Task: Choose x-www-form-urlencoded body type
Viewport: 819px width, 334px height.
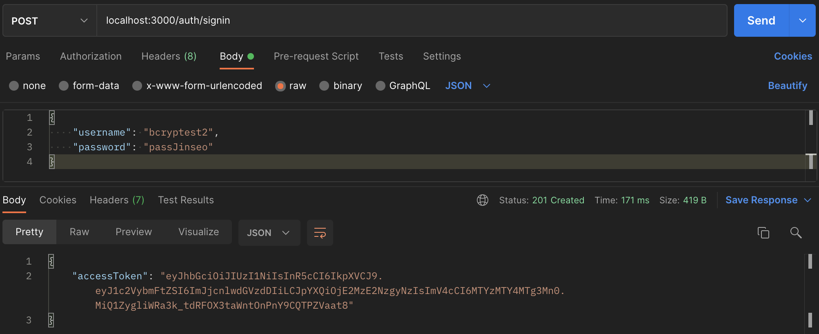Action: click(137, 86)
